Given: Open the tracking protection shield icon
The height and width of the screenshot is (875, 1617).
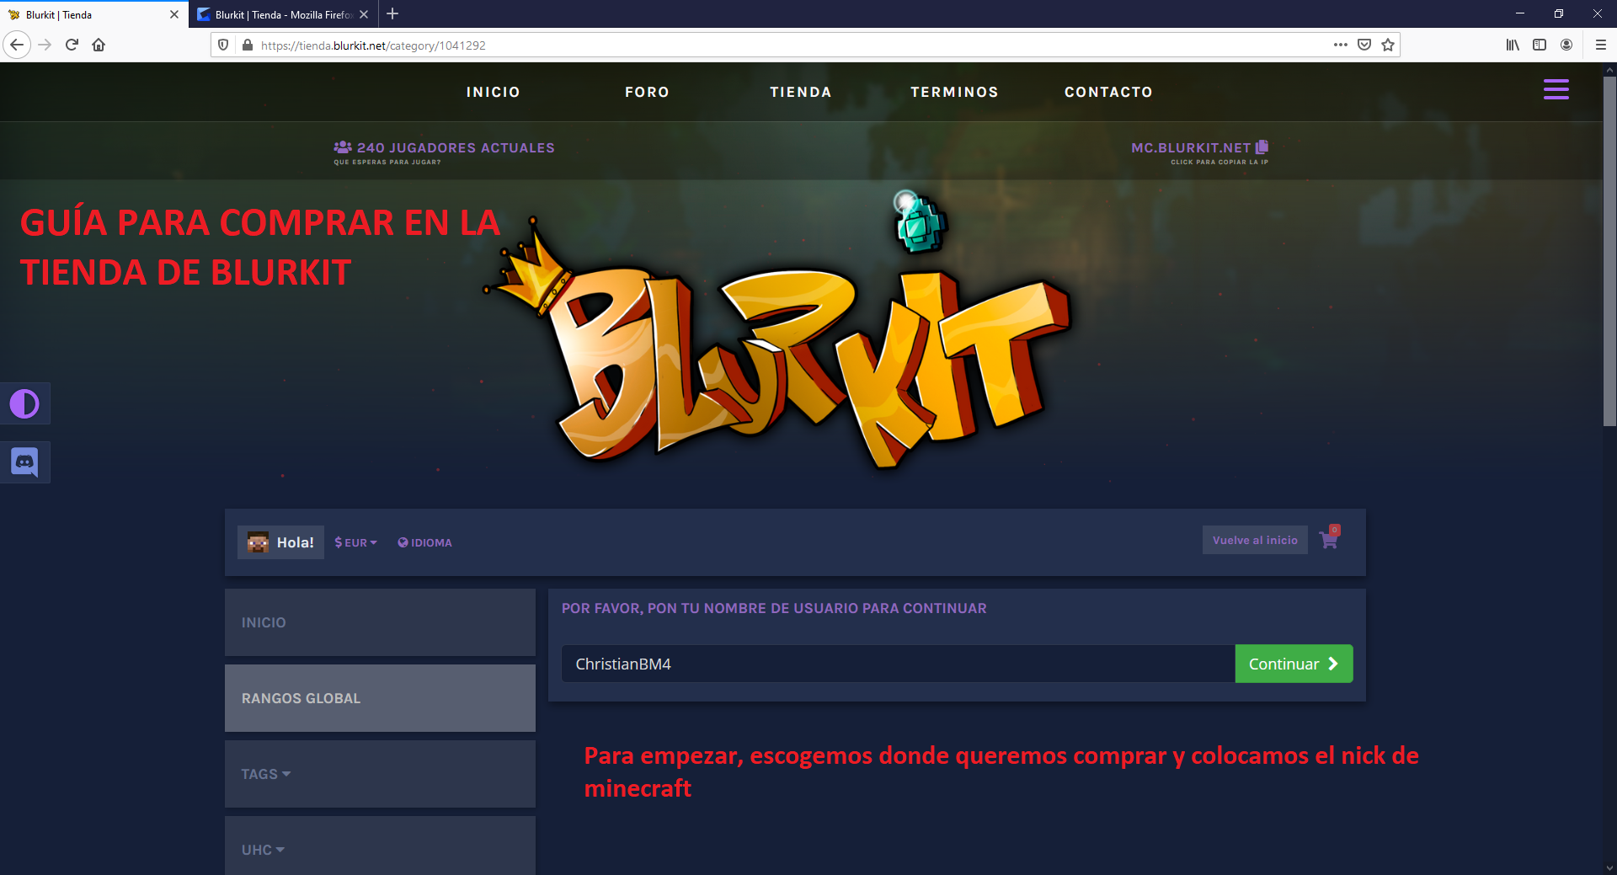Looking at the screenshot, I should tap(223, 45).
